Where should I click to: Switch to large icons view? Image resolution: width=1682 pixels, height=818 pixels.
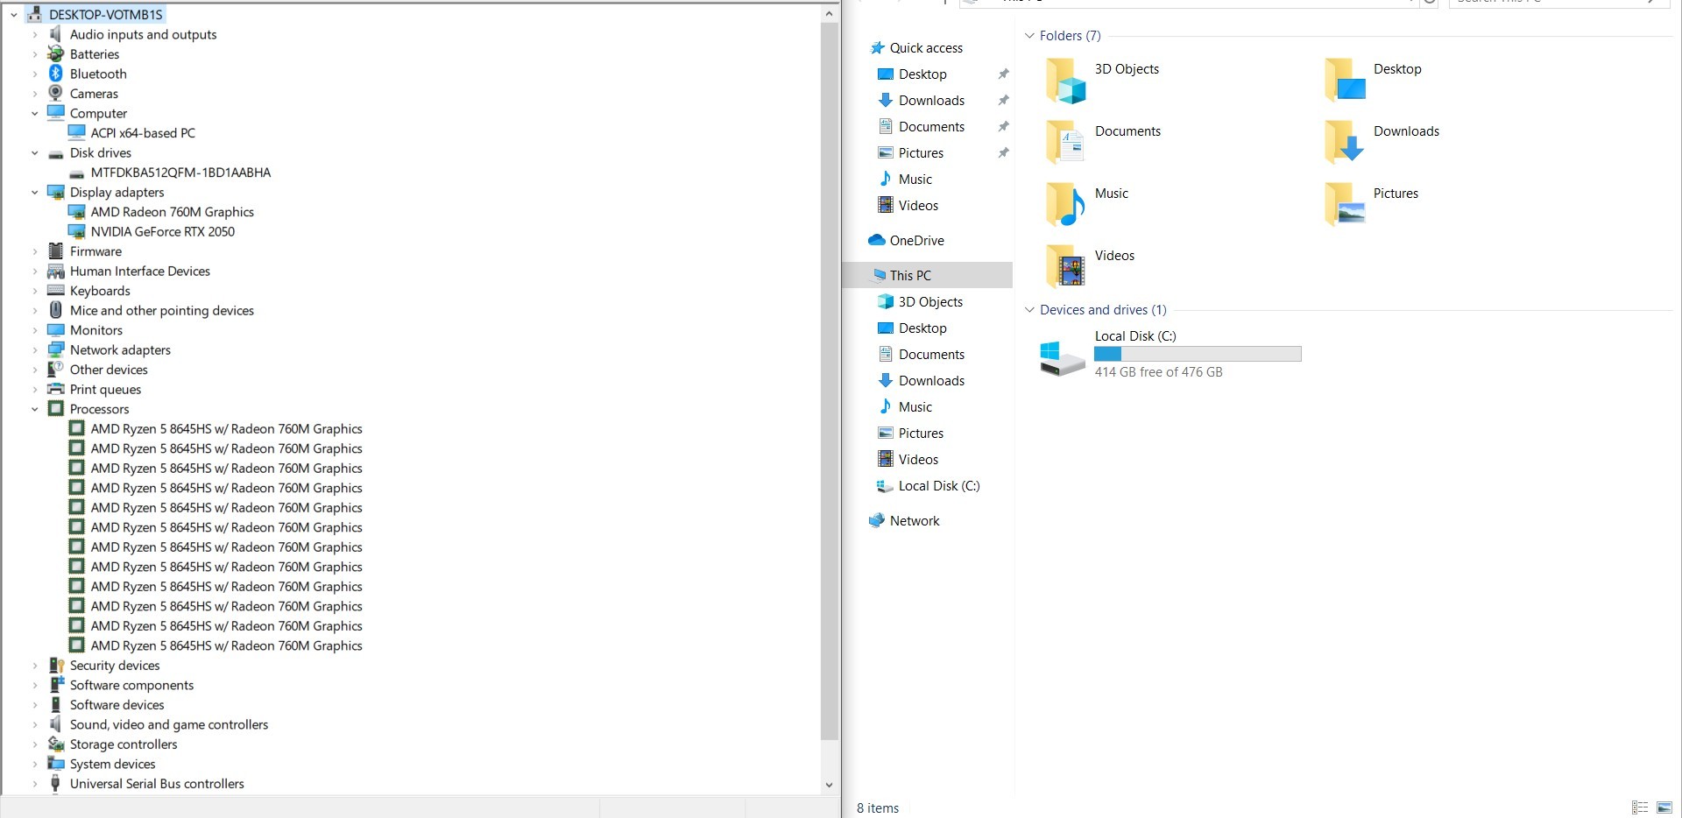pos(1664,807)
